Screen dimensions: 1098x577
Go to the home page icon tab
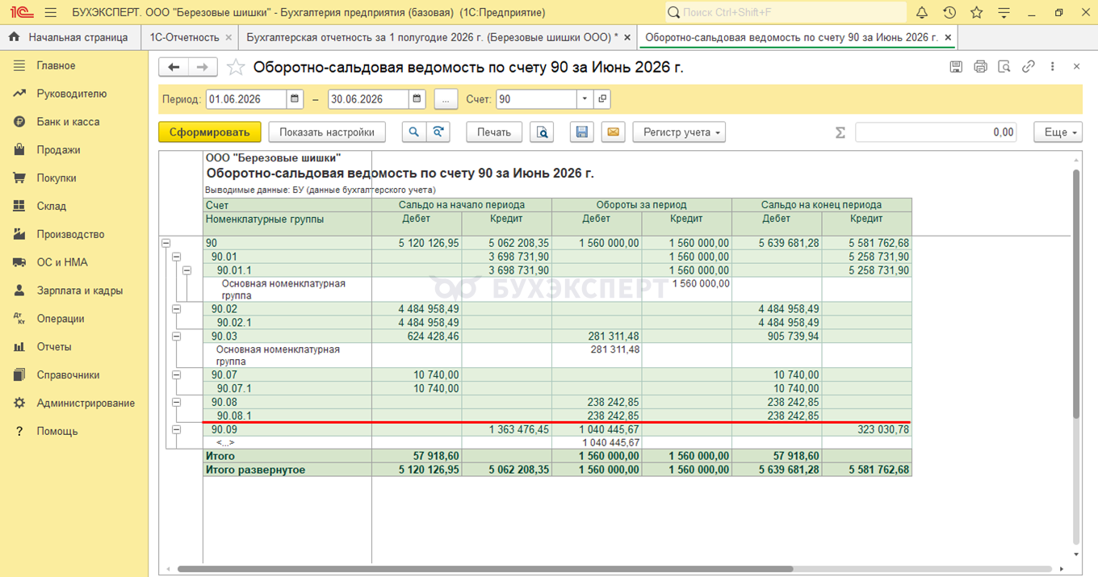point(15,37)
